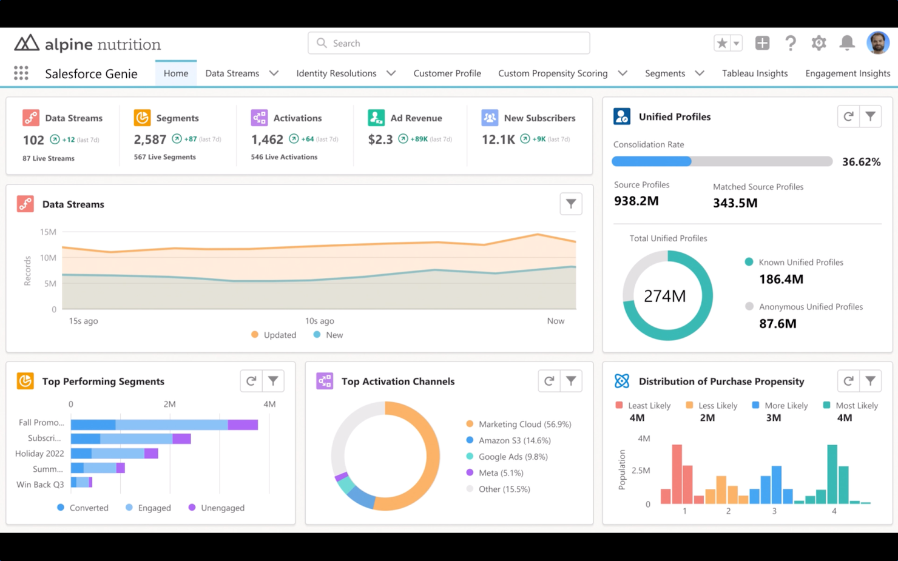Click the Consolidation Rate progress bar
Image resolution: width=898 pixels, height=561 pixels.
(x=722, y=161)
